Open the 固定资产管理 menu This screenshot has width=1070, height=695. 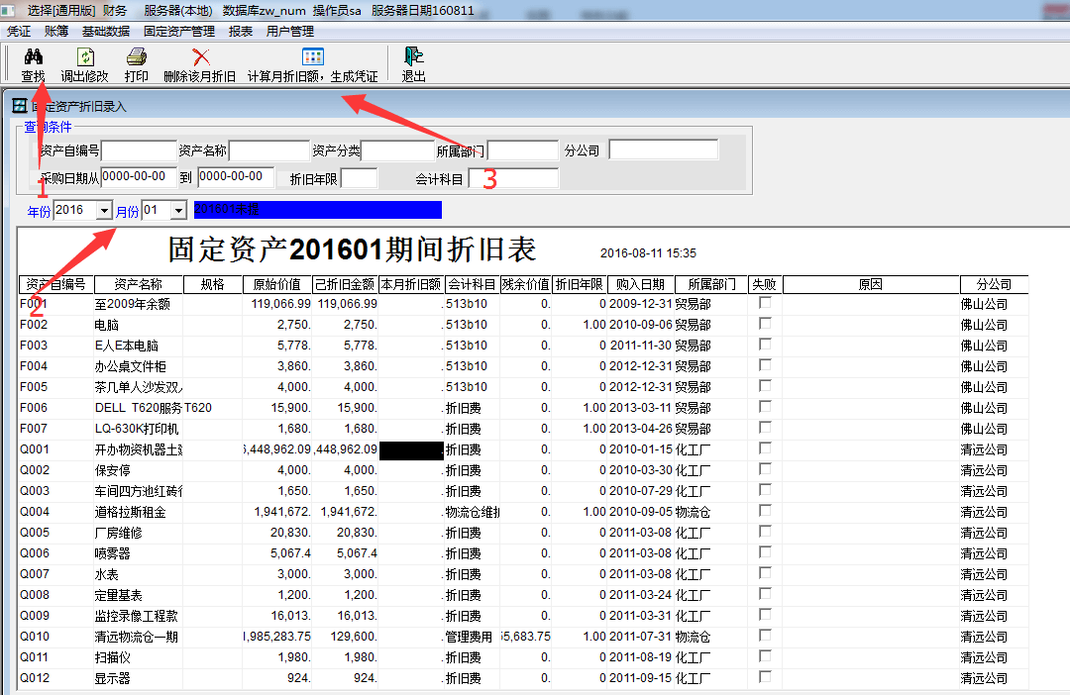pos(179,31)
